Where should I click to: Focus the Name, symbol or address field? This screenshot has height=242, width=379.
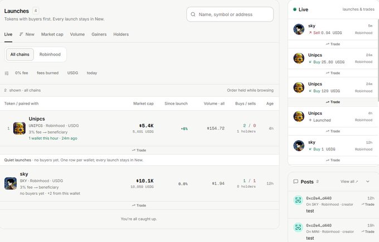tap(230, 14)
